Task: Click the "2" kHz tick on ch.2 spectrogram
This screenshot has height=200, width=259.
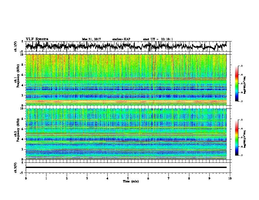Action: [23, 149]
